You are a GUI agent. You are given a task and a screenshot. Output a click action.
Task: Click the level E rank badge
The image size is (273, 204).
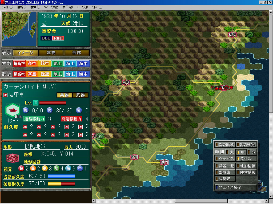coord(35,103)
